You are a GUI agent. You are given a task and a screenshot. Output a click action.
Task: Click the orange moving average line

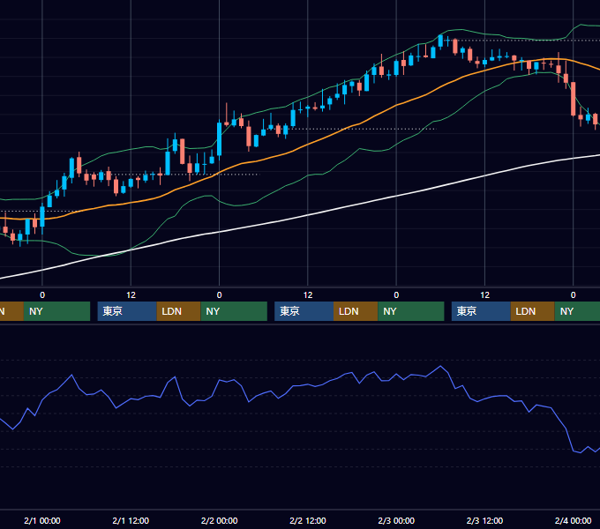coord(306,145)
